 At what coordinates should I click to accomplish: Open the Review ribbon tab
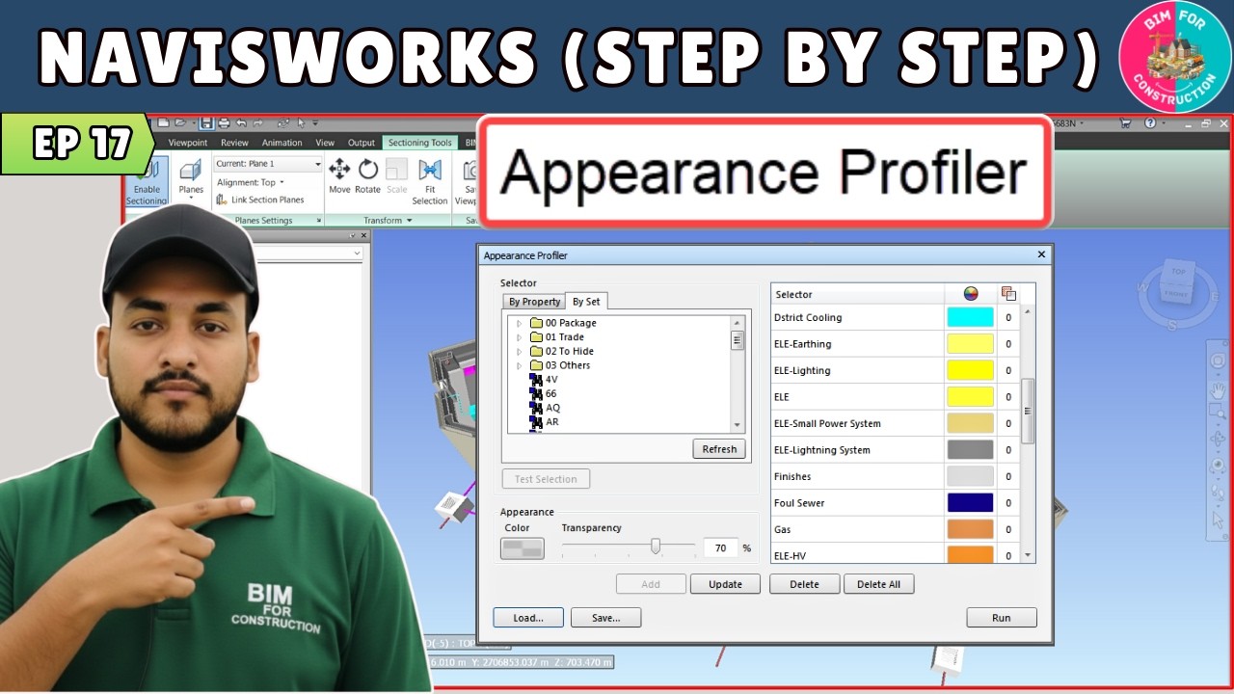[234, 143]
